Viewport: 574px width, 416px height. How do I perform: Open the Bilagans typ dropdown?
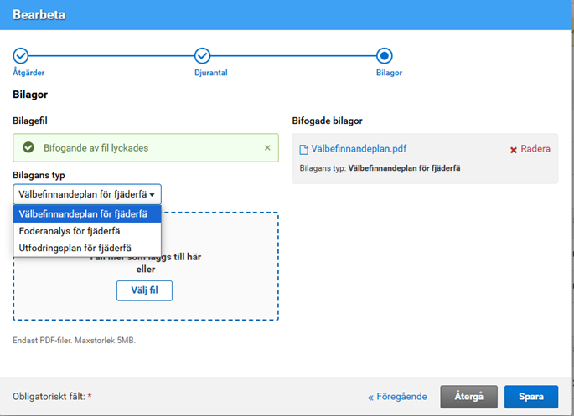pos(87,194)
